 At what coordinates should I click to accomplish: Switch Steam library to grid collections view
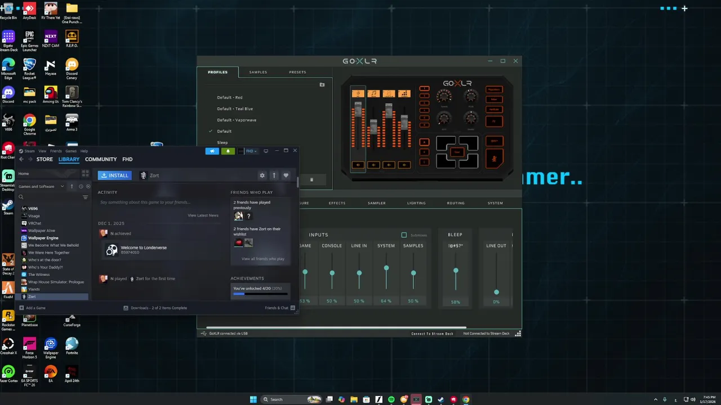[x=86, y=174]
